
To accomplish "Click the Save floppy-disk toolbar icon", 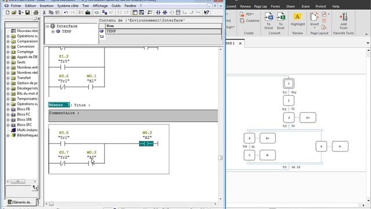I will coord(27,12).
